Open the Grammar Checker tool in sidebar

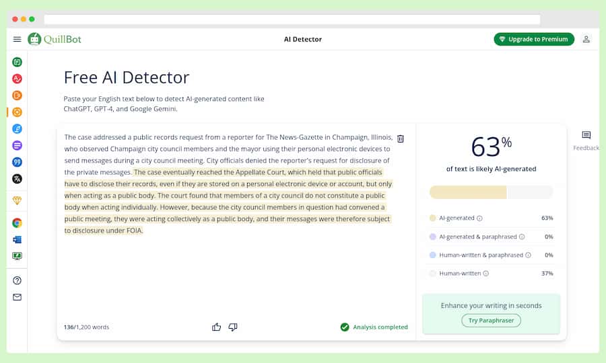click(x=17, y=79)
